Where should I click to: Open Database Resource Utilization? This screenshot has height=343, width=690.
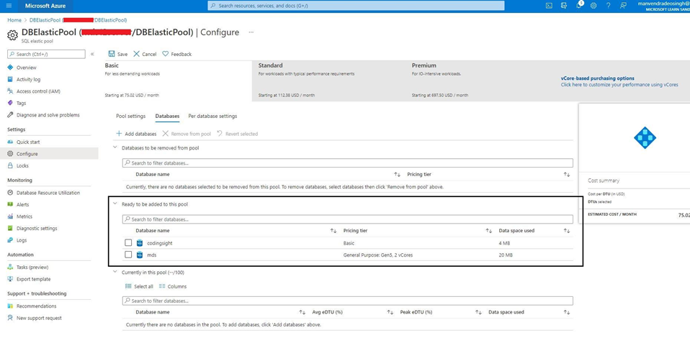pyautogui.click(x=48, y=193)
